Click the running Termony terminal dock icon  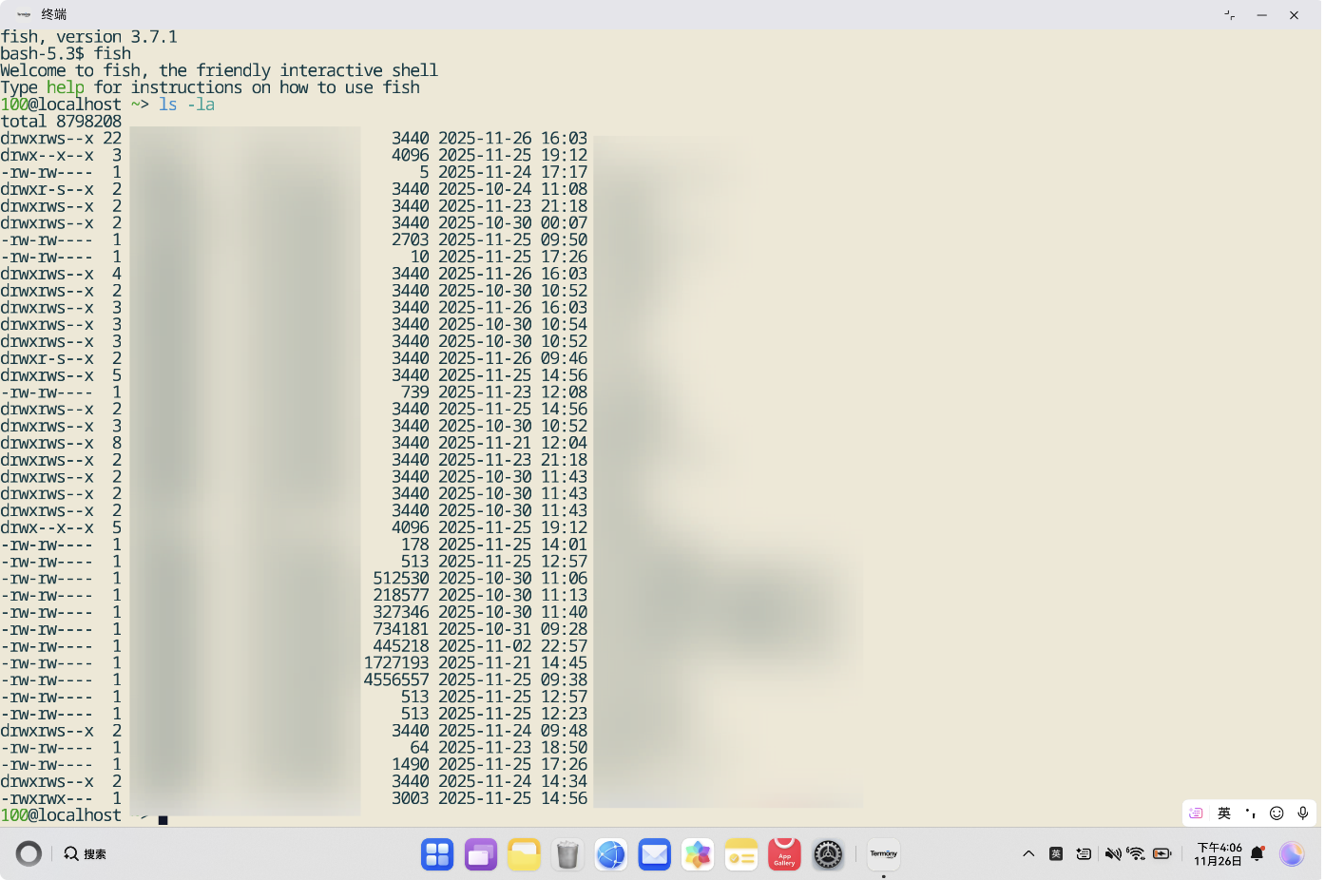pyautogui.click(x=883, y=853)
